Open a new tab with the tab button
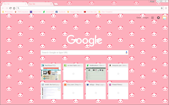The image size is (169, 105). coord(56,4)
